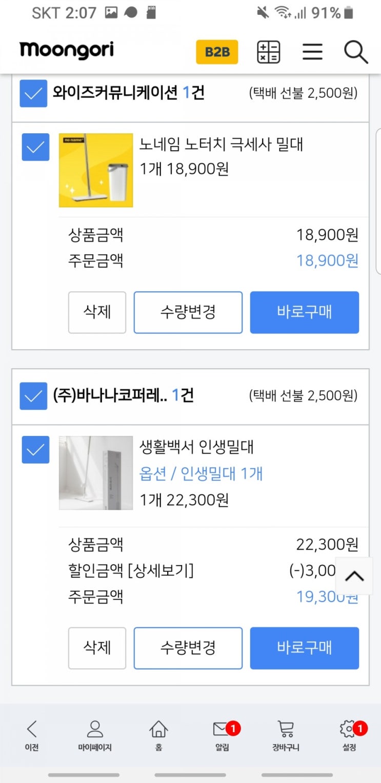Viewport: 381px width, 783px height.
Task: Go to the 홈 home icon
Action: 158,735
